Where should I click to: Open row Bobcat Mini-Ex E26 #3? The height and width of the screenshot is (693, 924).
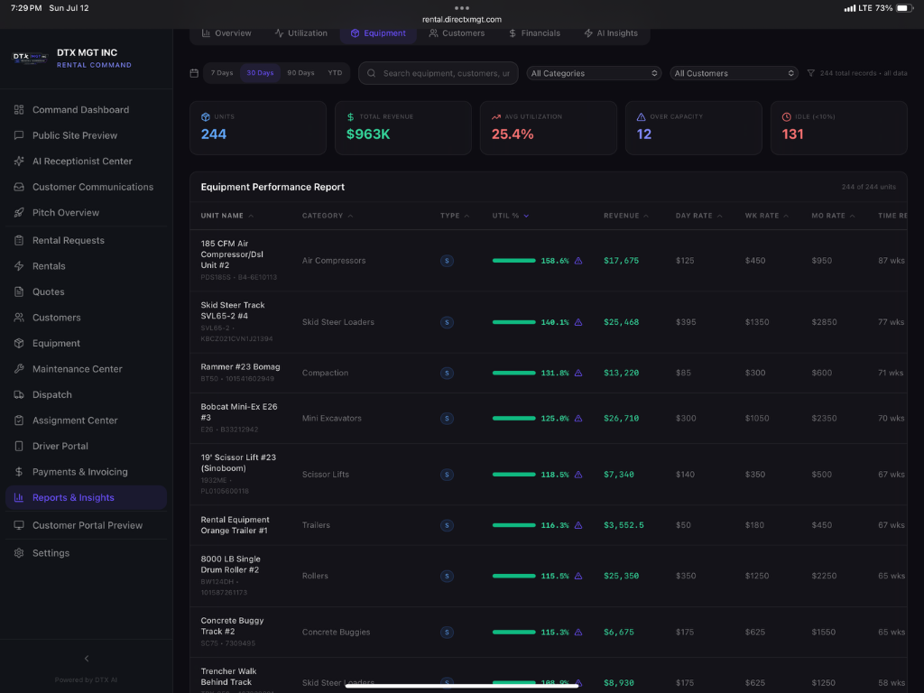click(548, 419)
